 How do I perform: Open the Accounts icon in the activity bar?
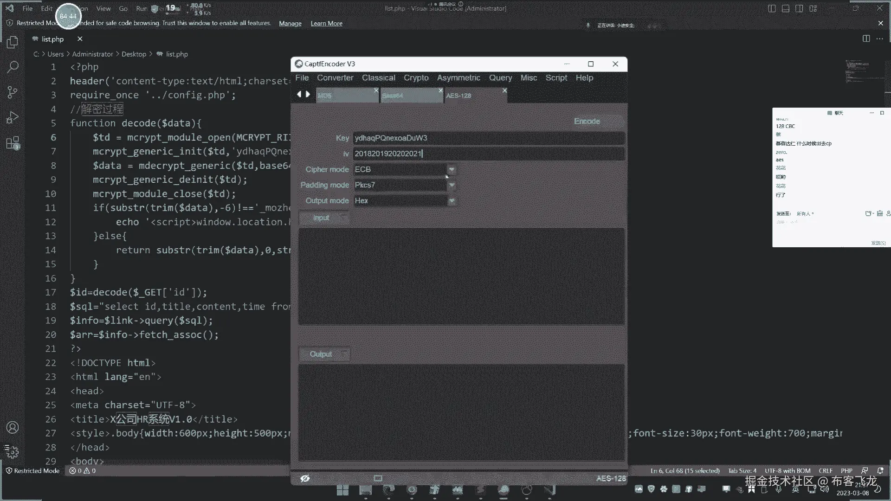coord(13,427)
